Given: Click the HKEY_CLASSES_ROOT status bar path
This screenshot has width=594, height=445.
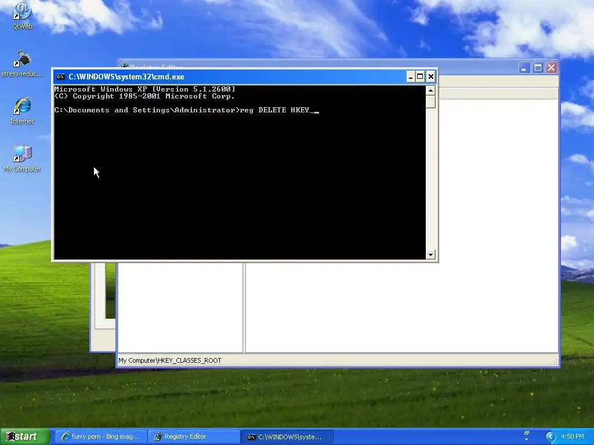Looking at the screenshot, I should click(x=170, y=360).
